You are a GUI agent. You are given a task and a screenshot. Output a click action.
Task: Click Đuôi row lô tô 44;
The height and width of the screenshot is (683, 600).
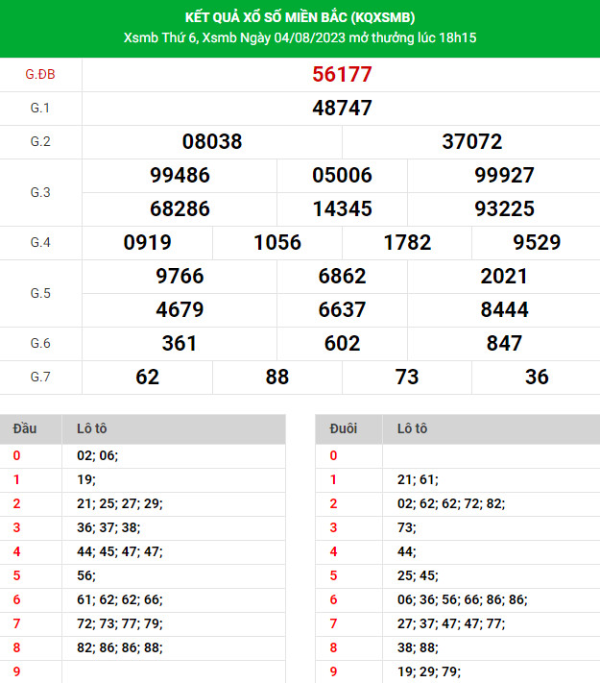[407, 551]
